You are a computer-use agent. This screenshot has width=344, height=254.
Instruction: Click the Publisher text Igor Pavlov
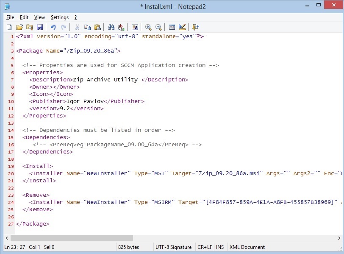[85, 101]
